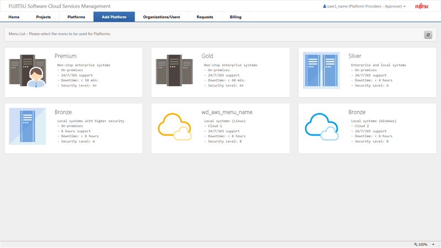Click 'Enterprise and local systems' text
Image resolution: width=441 pixels, height=248 pixels.
coord(379,65)
